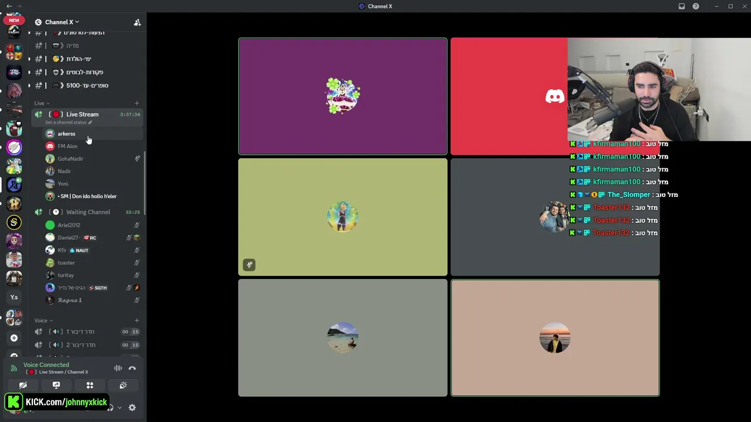This screenshot has width=751, height=422.
Task: Open the soundboard from the voice panel
Action: 123,385
